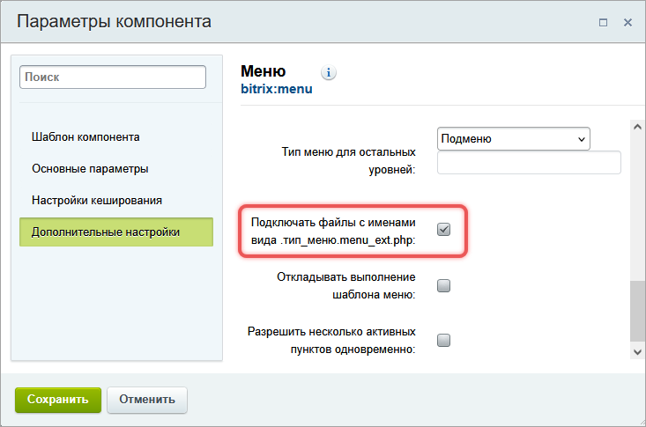Uncheck the Подключать файлы menu_ext.php checkbox
The width and height of the screenshot is (646, 427).
coord(444,230)
